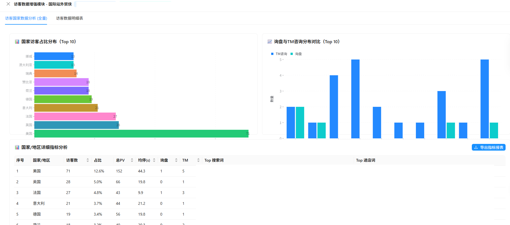Toggle 询盘 series in chart legend

click(296, 54)
